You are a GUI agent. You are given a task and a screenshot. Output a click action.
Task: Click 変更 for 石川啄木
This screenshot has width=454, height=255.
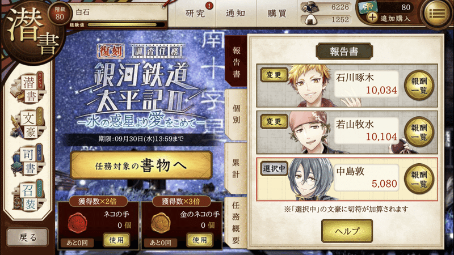click(x=274, y=75)
